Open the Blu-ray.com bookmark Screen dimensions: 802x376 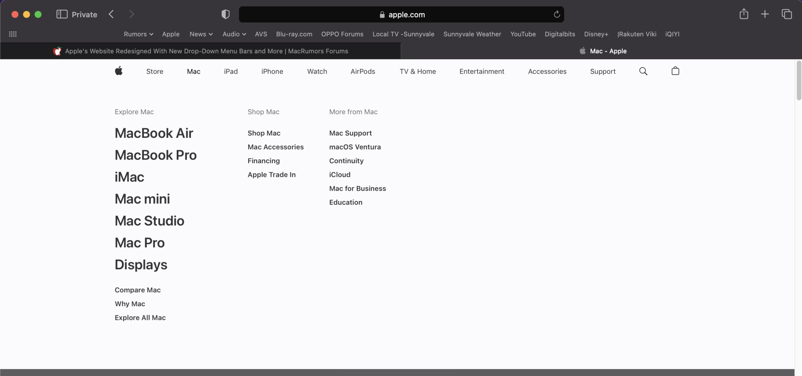pos(294,34)
